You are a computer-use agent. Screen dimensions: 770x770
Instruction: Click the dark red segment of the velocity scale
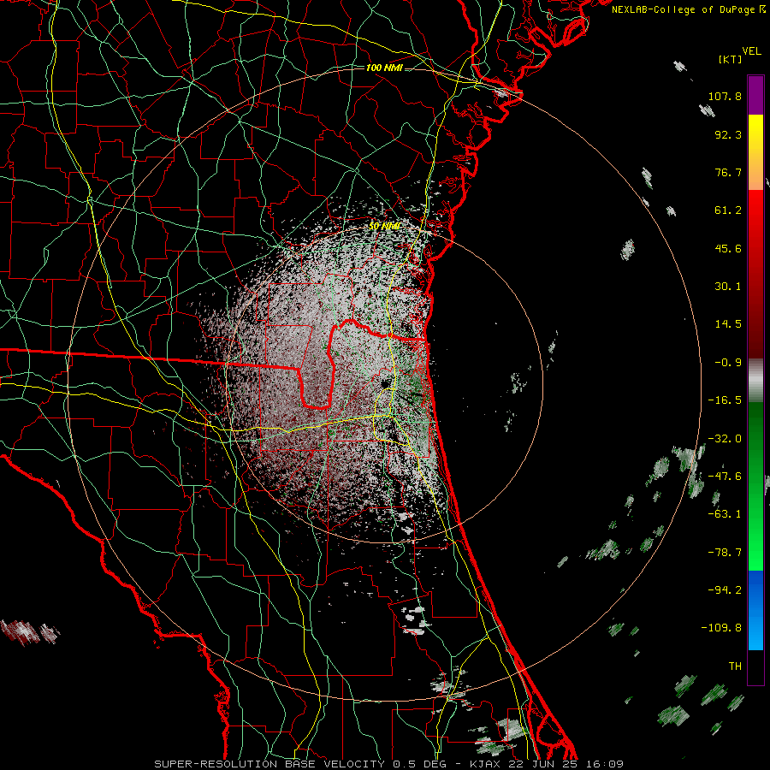755,274
